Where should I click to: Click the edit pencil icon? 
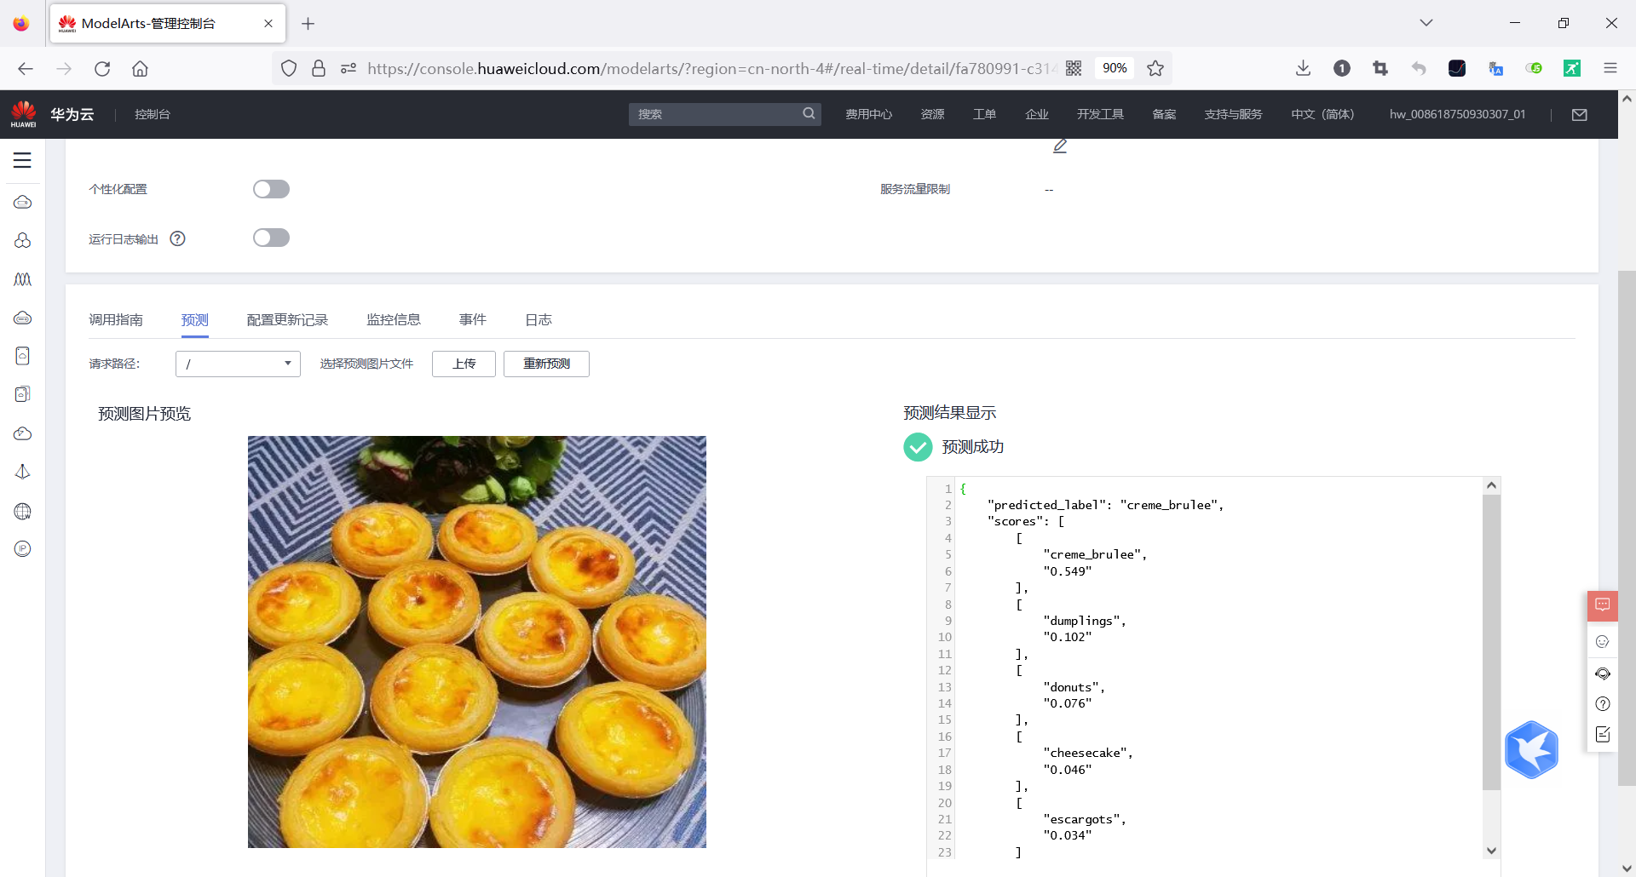click(1060, 146)
